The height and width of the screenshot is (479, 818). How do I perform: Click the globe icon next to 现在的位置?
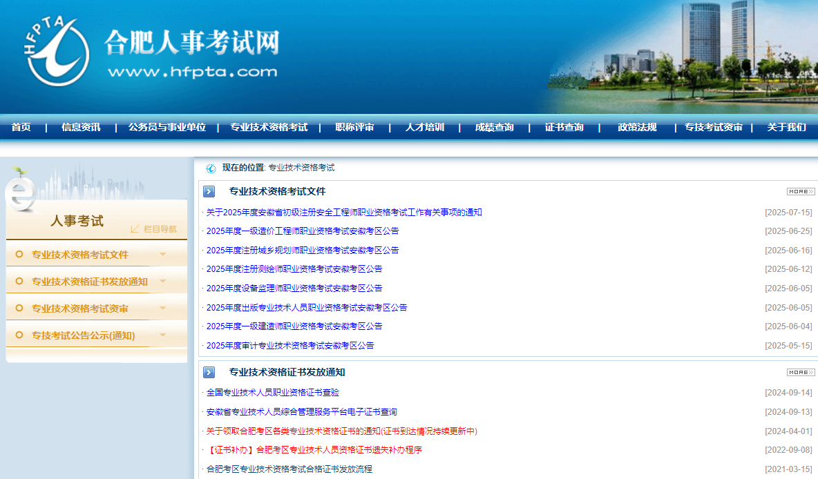click(211, 168)
